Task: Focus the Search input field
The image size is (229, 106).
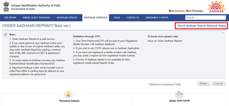Action: [x=206, y=17]
